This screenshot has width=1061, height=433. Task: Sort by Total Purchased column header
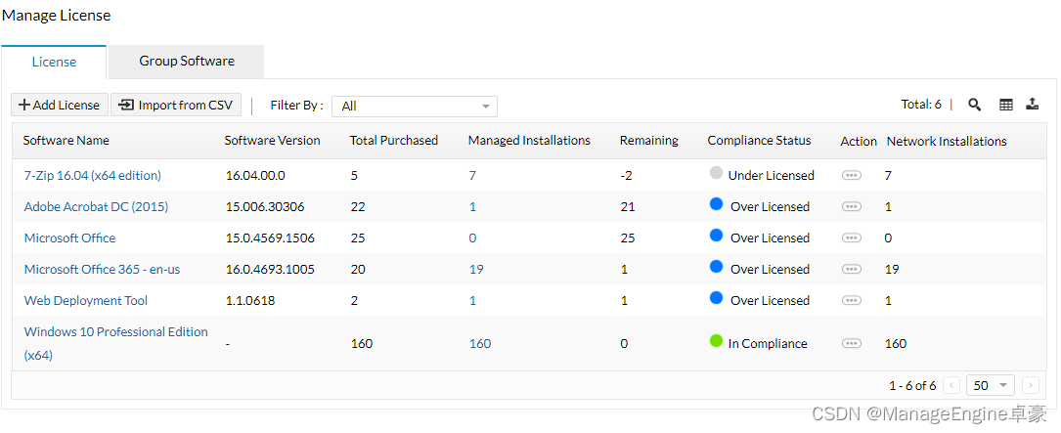(394, 140)
